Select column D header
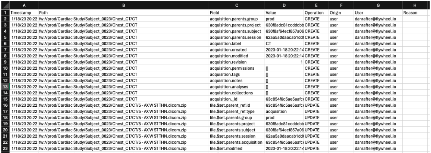The width and height of the screenshot is (431, 153). 284,4
